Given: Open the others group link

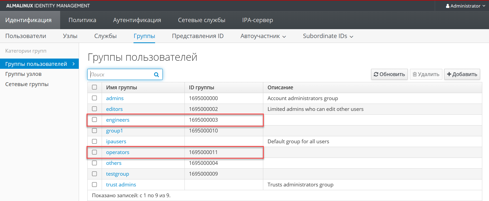Looking at the screenshot, I should click(x=114, y=163).
